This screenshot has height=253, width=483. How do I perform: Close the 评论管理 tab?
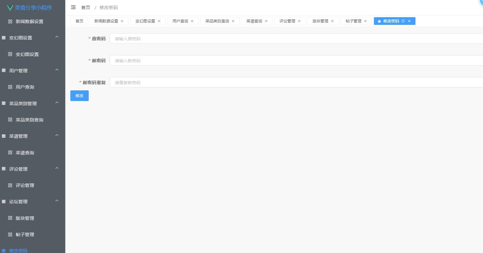(299, 21)
